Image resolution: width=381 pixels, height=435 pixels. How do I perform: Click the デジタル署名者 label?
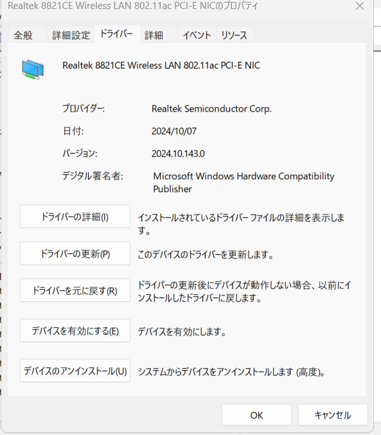[x=93, y=176]
